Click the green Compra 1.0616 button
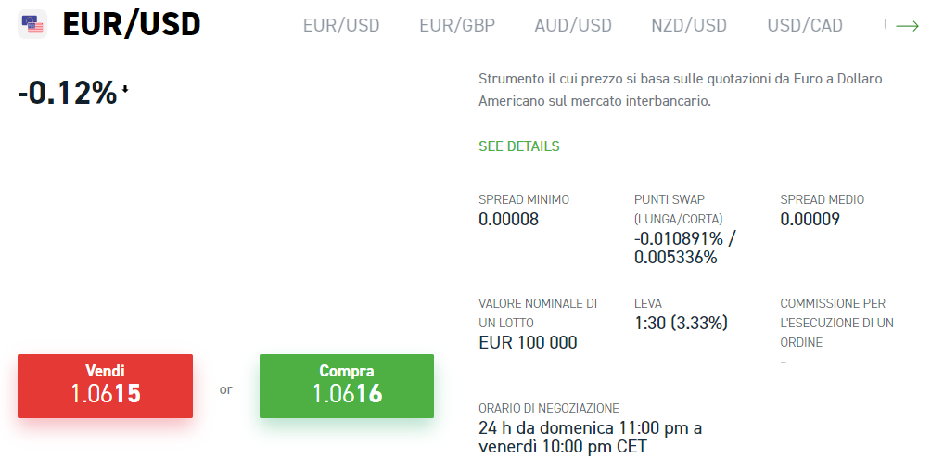The width and height of the screenshot is (931, 471). [347, 386]
